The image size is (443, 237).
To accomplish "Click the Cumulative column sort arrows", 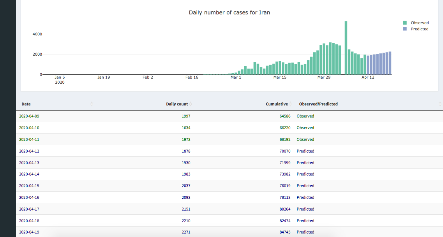I will point(291,104).
